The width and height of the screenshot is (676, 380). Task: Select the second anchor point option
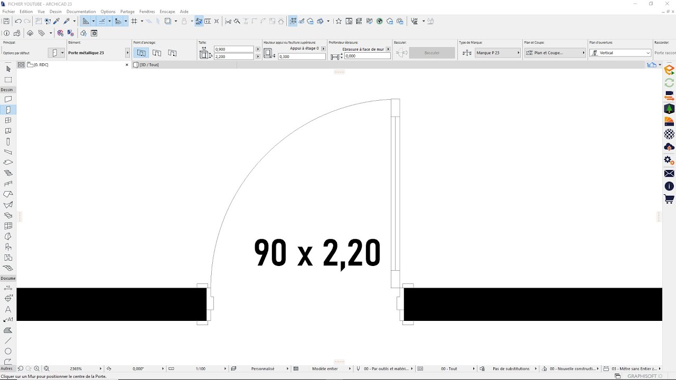[x=157, y=53]
